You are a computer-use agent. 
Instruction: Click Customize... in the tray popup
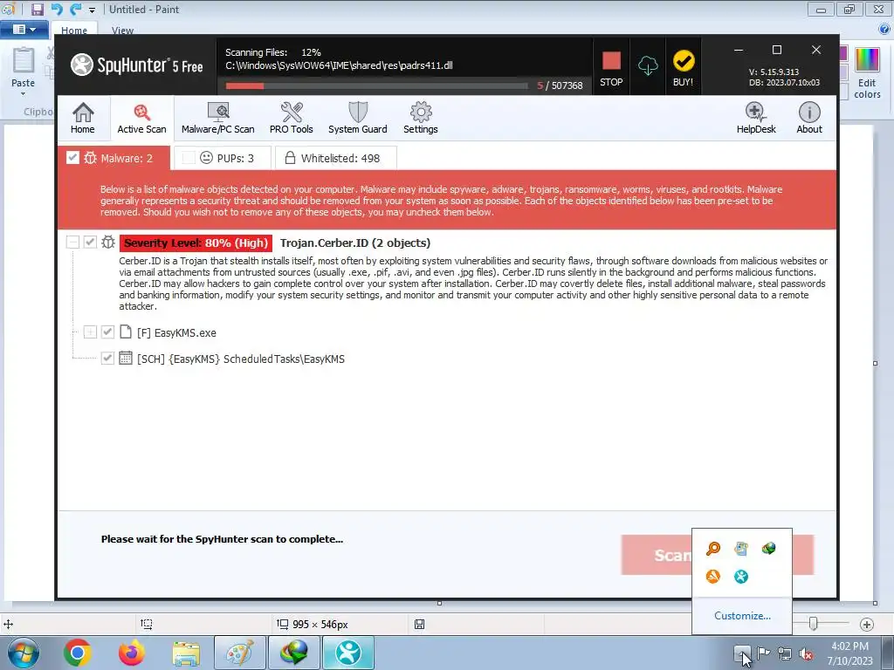tap(742, 616)
